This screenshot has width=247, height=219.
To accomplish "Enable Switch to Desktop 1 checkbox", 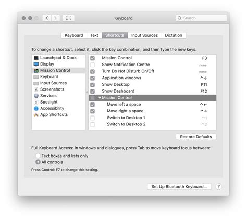I will pos(93,118).
